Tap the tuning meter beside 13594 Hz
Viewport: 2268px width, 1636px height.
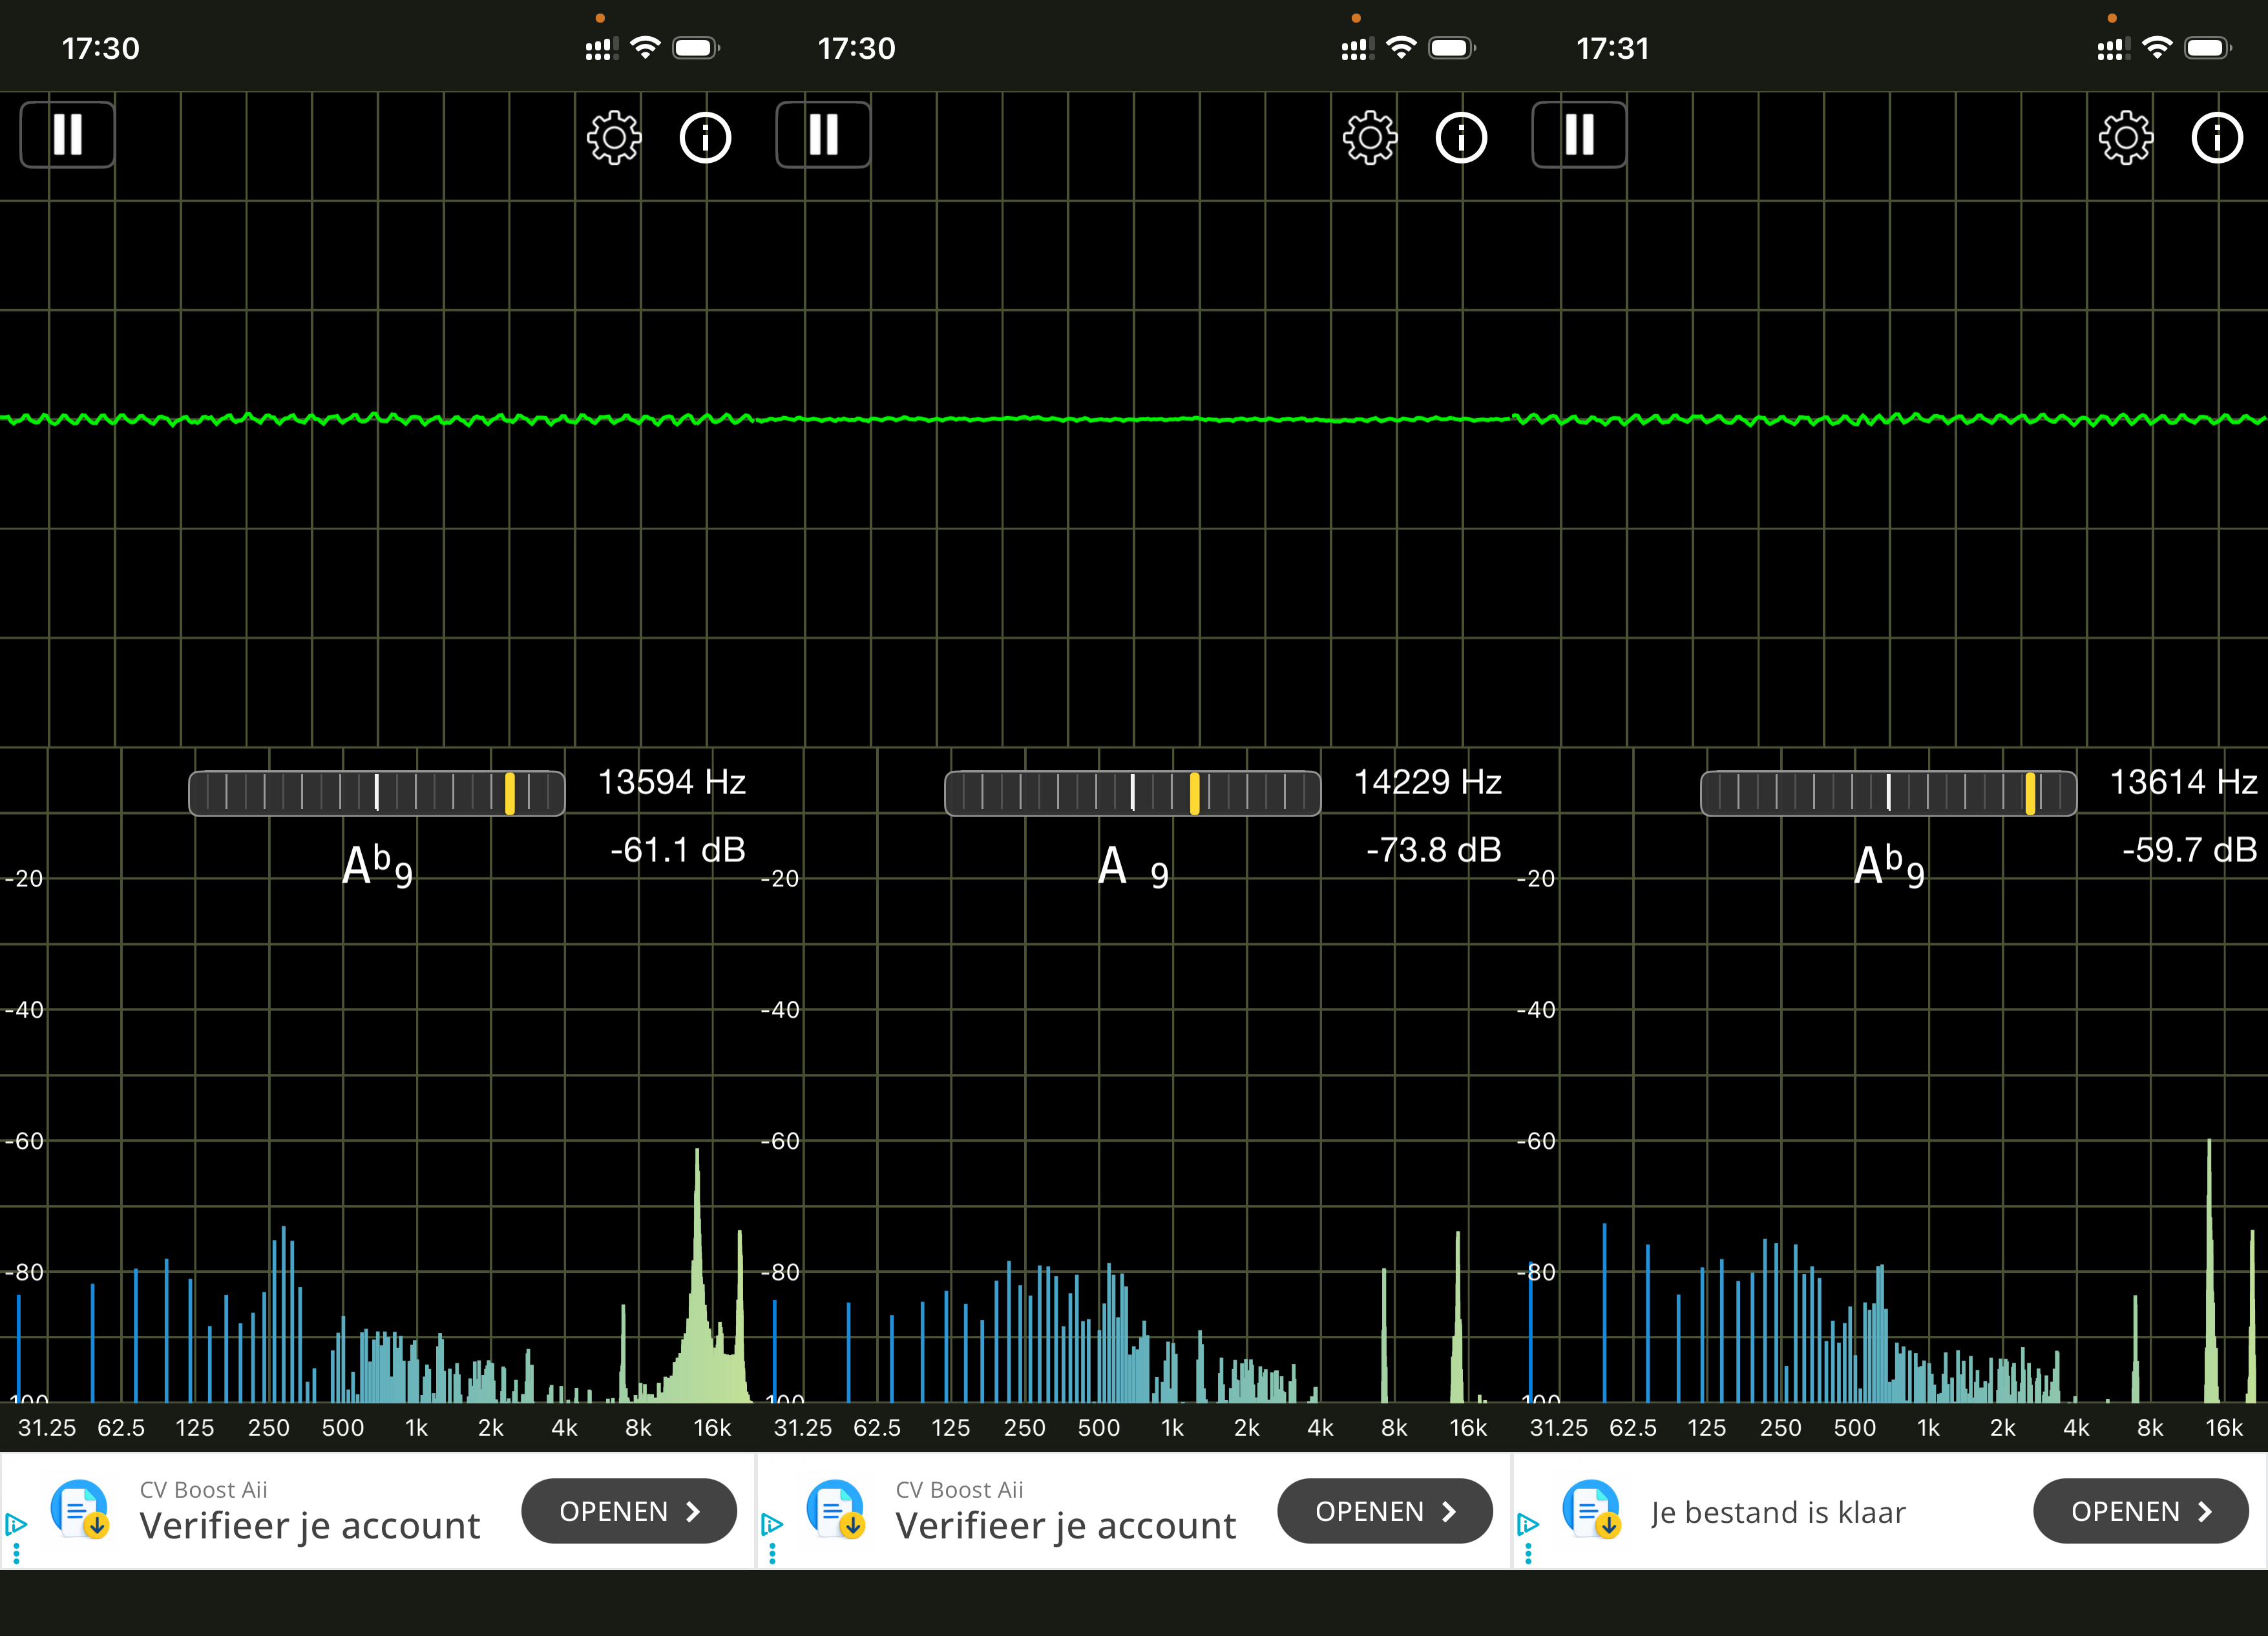pos(377,793)
